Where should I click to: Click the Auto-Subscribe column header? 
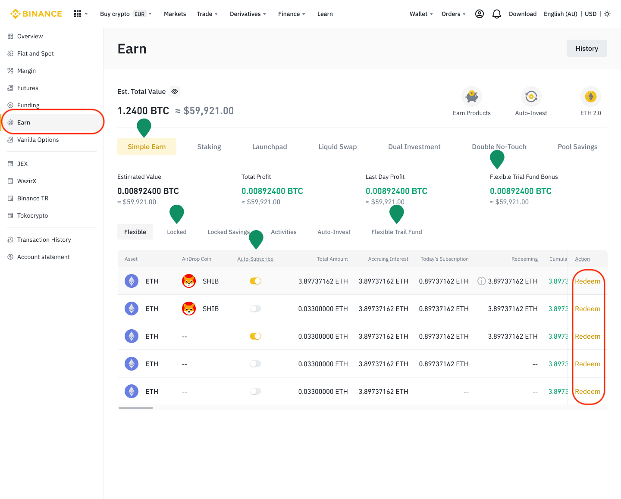255,259
